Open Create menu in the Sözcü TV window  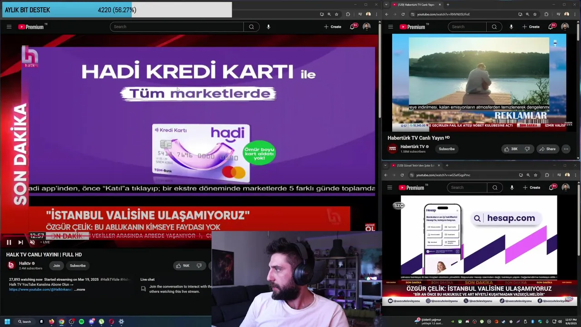[532, 188]
